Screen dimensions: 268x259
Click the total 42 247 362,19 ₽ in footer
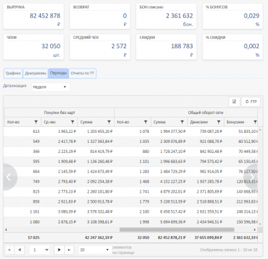tap(98, 238)
